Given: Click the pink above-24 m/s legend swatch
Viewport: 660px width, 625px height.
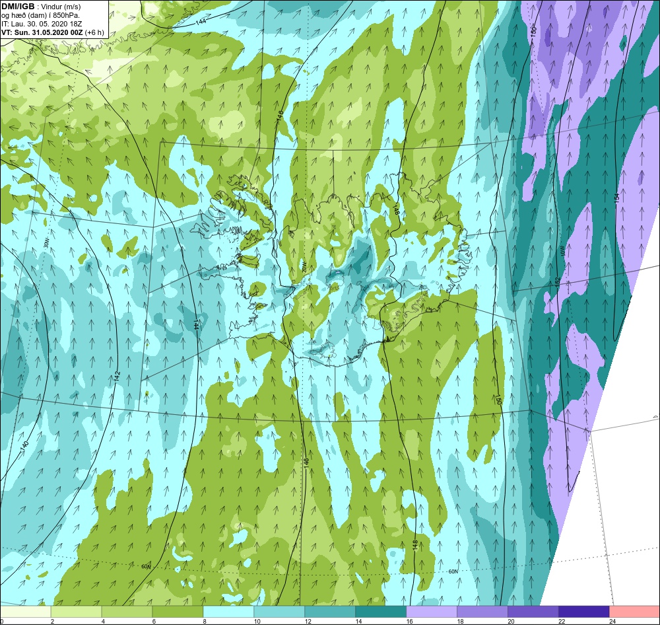Looking at the screenshot, I should (x=634, y=612).
